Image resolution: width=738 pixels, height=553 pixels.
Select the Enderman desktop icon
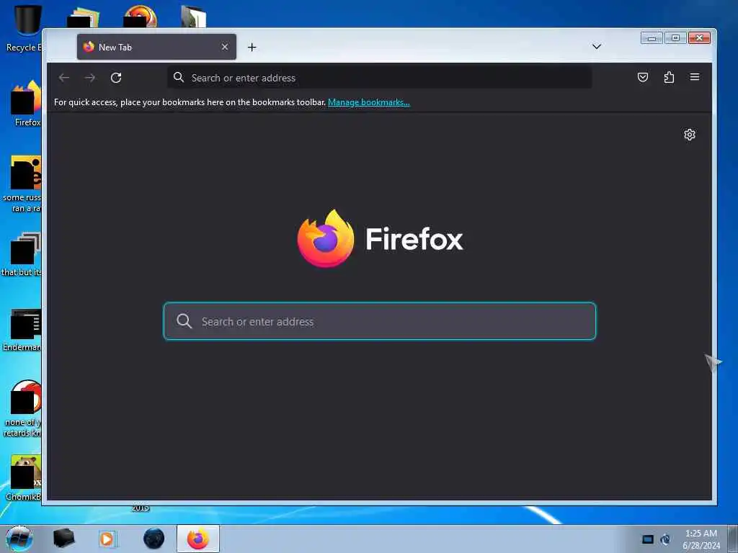tap(24, 330)
